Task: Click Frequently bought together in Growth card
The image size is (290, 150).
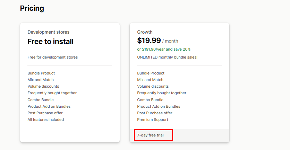Action: [x=162, y=93]
